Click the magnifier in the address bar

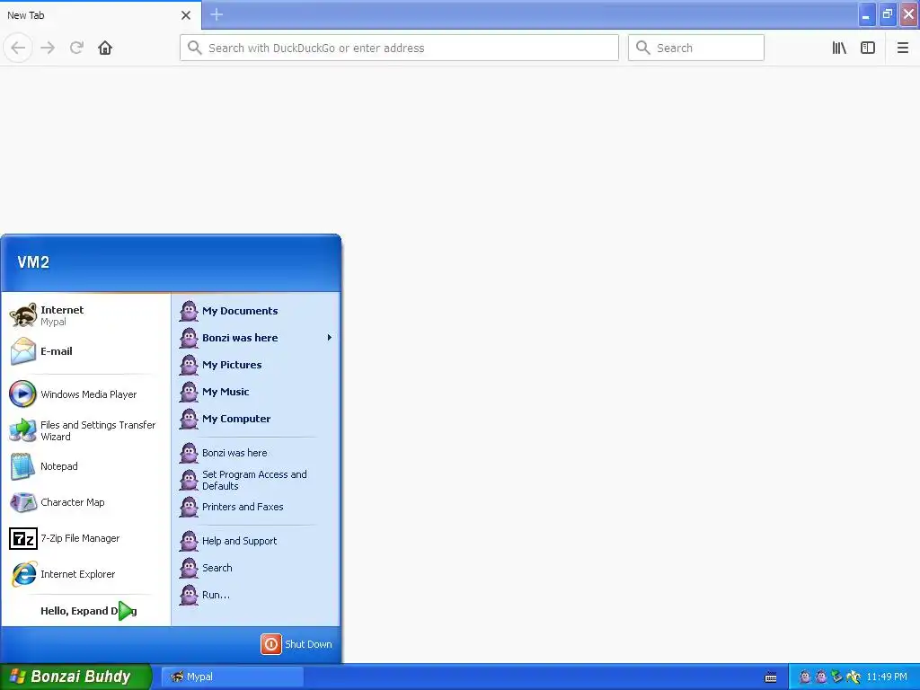click(x=195, y=48)
